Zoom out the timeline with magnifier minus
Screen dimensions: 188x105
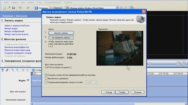[17, 70]
